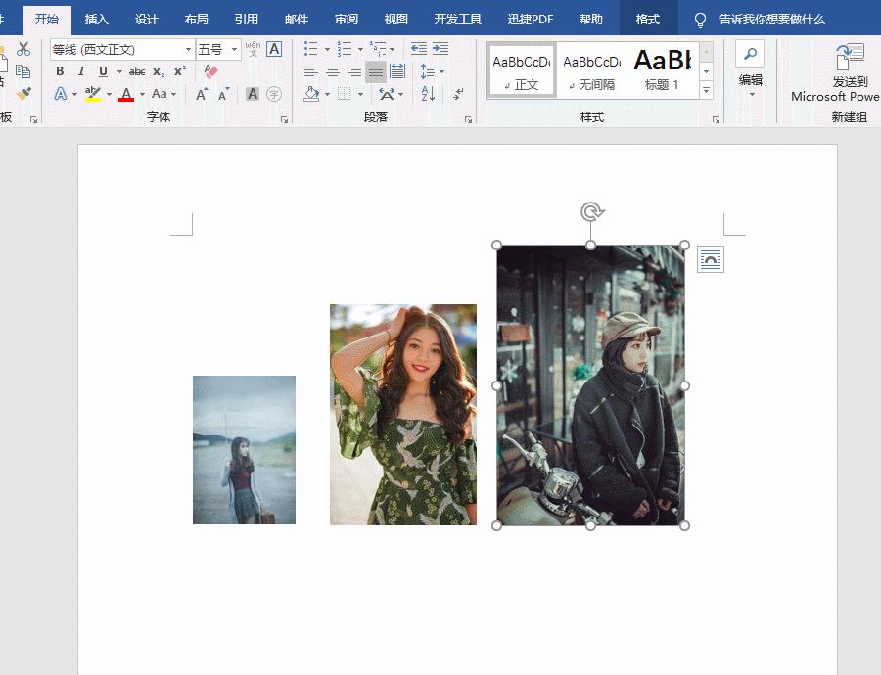Open the Text Effects icon

click(x=61, y=94)
